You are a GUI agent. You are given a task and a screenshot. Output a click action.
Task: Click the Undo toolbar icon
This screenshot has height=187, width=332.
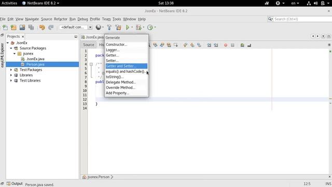coord(42,28)
